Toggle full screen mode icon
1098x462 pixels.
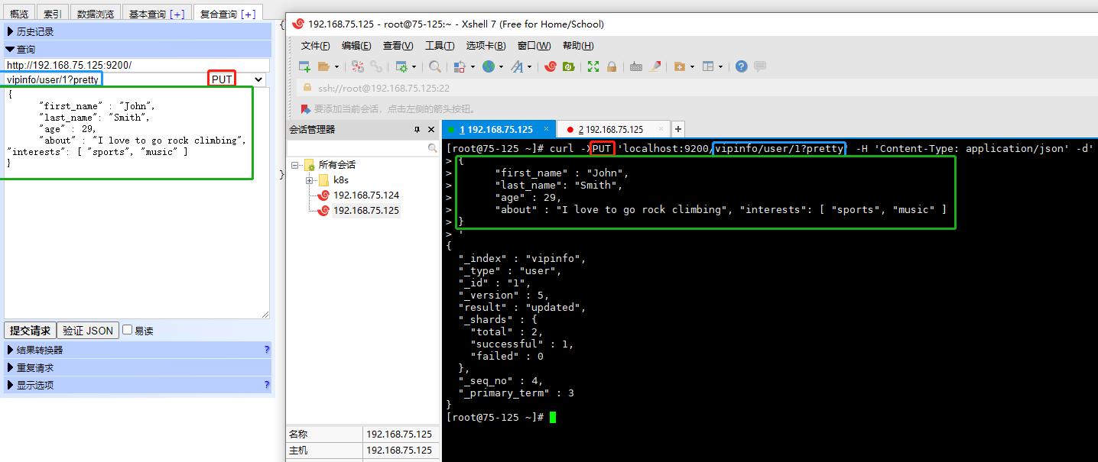pyautogui.click(x=593, y=66)
